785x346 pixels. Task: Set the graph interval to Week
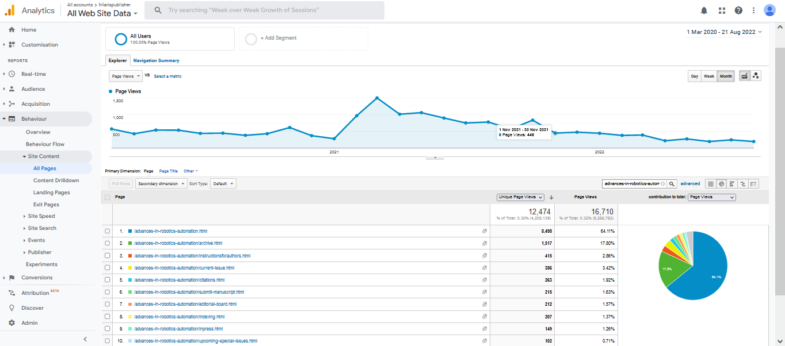709,76
